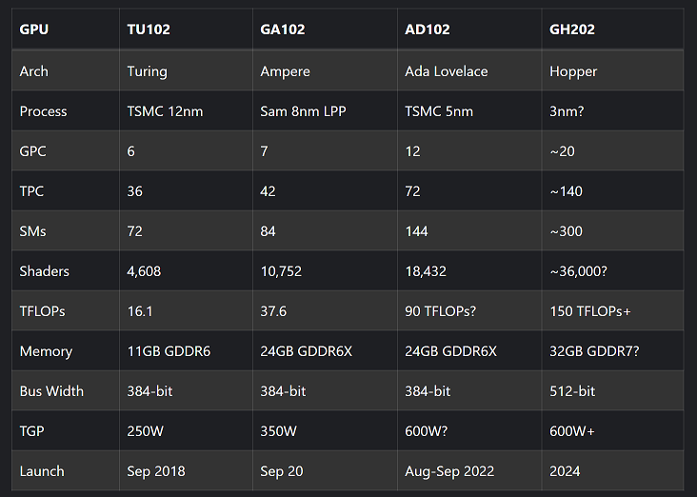Click the GA102 column header
Viewport: 697px width, 497px height.
pos(283,30)
